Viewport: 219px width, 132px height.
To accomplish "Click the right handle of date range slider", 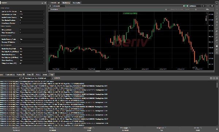I will click(188, 6).
